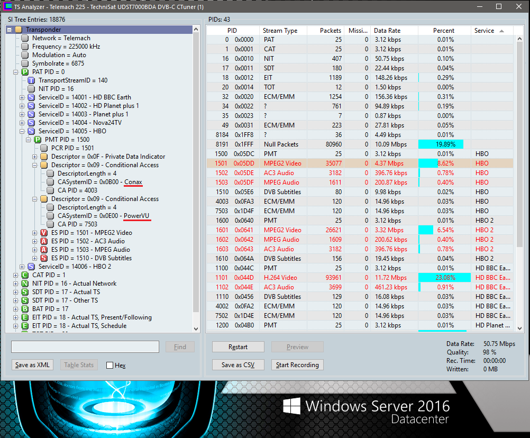Toggle the Hex checkbox
Viewport: 530px width, 438px height.
(109, 365)
